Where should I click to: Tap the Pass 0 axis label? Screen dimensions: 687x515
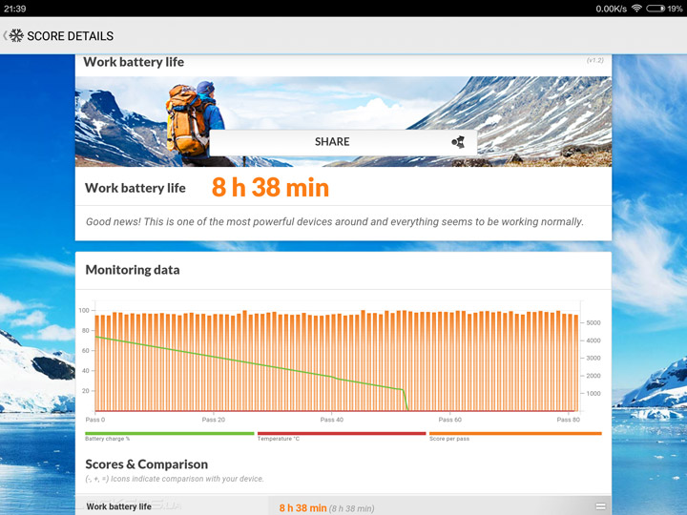[95, 420]
